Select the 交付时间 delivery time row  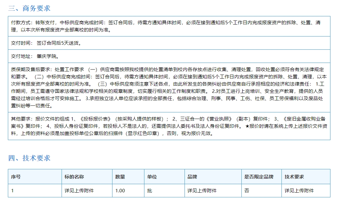pos(46,43)
